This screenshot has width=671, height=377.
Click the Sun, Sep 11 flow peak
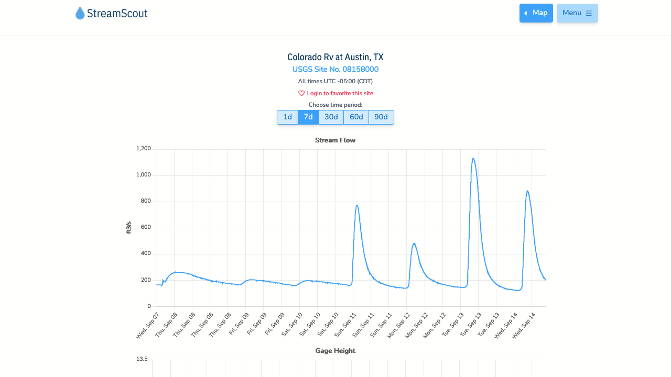[x=356, y=205]
